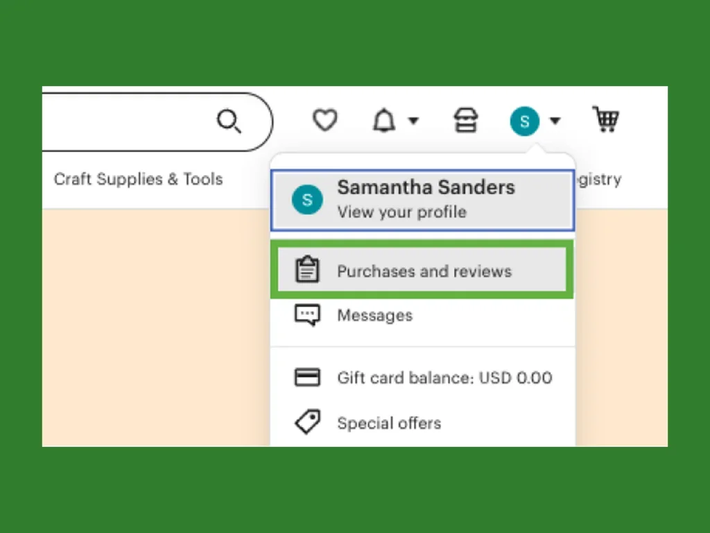Click the 'View your profile' text
Viewport: 710px width, 533px height.
click(401, 212)
